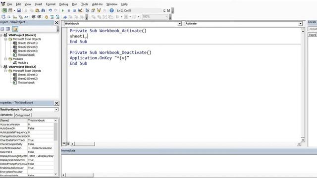The width and height of the screenshot is (317, 178).
Task: Open Project Explorer via toolbar icon
Action: tap(87, 10)
